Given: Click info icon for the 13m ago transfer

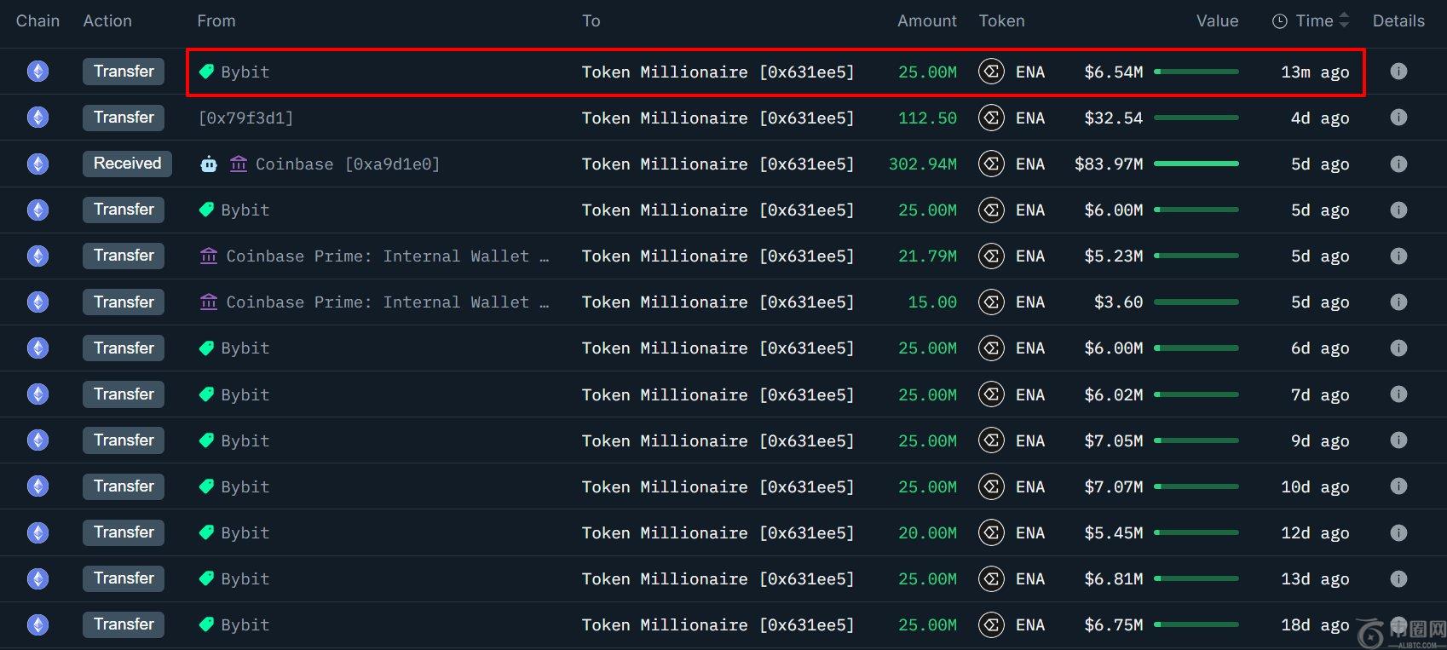Looking at the screenshot, I should [x=1398, y=72].
